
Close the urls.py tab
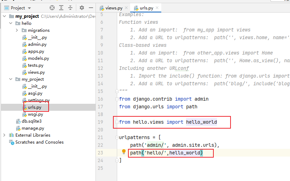pyautogui.click(x=157, y=8)
